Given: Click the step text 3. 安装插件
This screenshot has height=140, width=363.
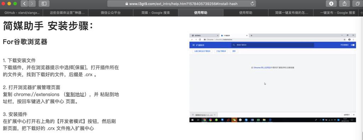Looking at the screenshot, I should tap(15, 114).
